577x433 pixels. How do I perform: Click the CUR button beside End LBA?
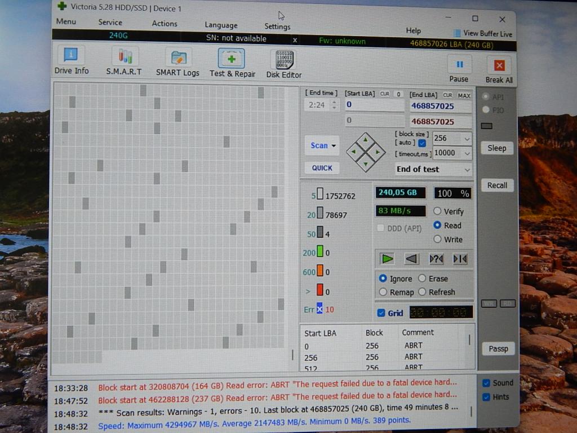click(447, 95)
